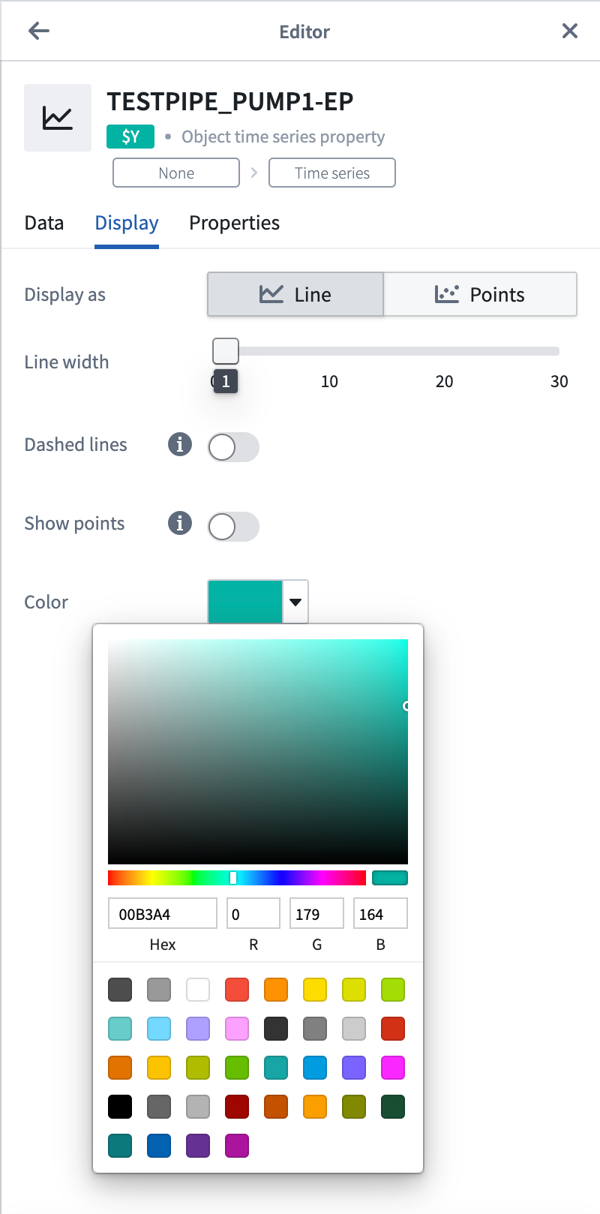Click the Line width slider handle
The width and height of the screenshot is (600, 1214).
coord(226,350)
